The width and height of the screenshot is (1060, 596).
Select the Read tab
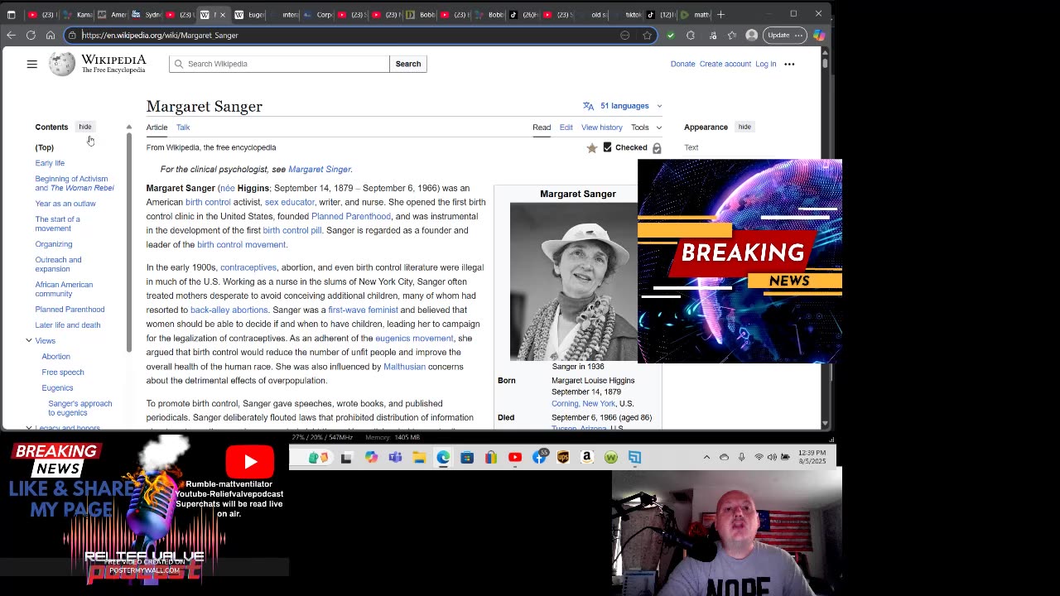coord(542,127)
